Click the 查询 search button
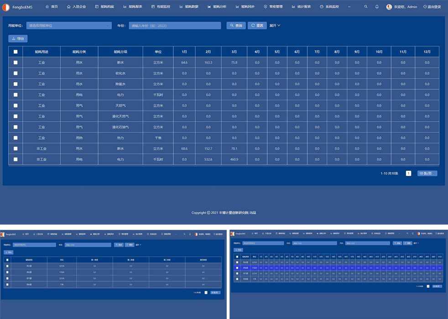 click(236, 26)
